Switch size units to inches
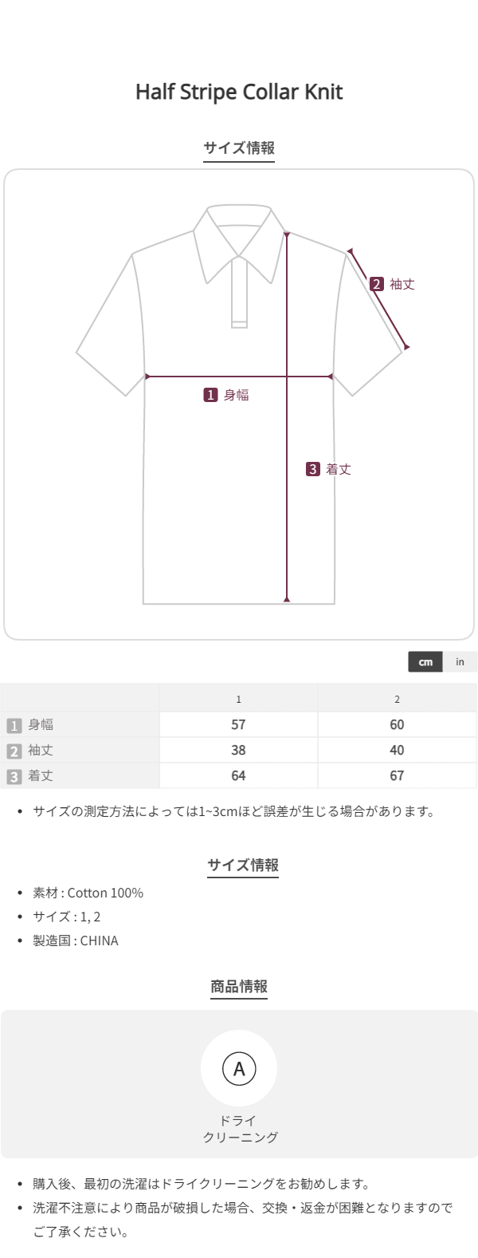This screenshot has width=478, height=1258. point(460,662)
